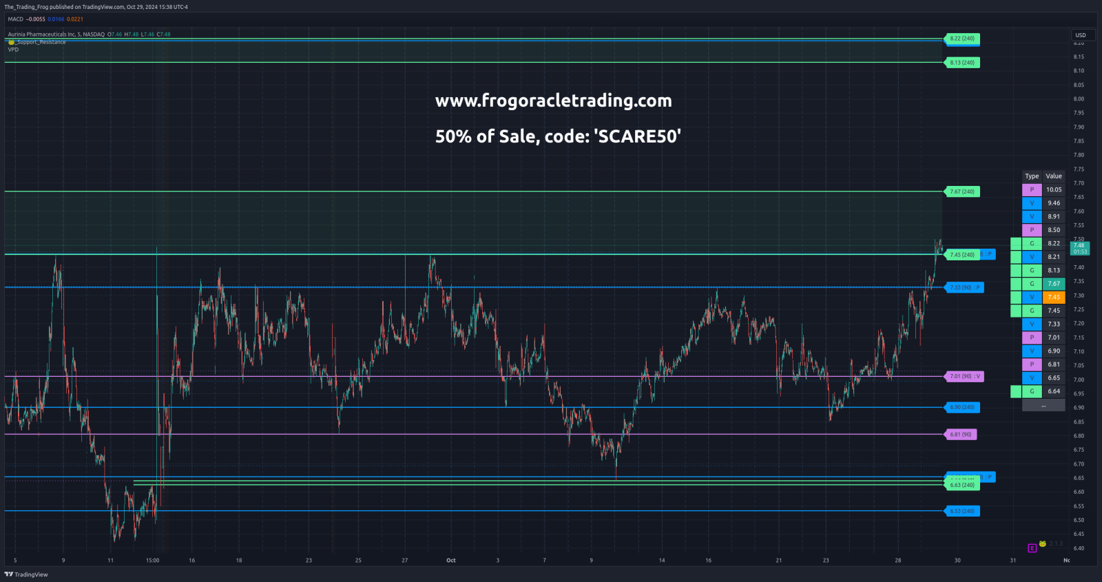The image size is (1102, 582).
Task: Click the 8.13 (240) level label
Action: pyautogui.click(x=962, y=63)
